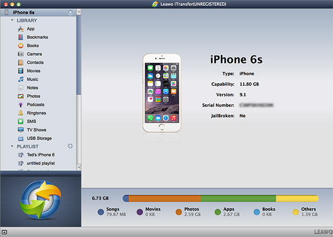Collapse the PLAYLIST section triangle
The height and width of the screenshot is (237, 333).
point(12,146)
